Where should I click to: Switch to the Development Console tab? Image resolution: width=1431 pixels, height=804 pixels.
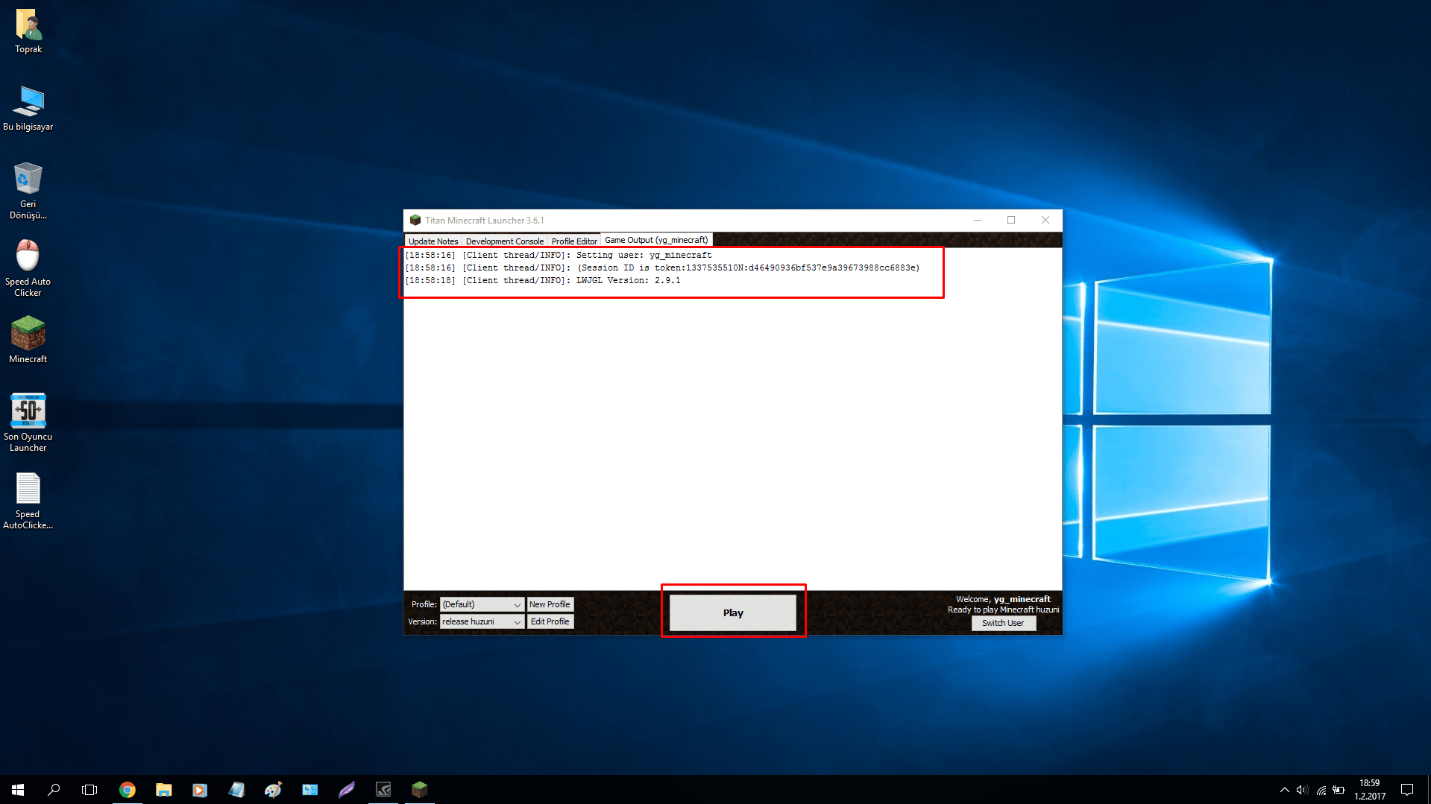tap(505, 241)
